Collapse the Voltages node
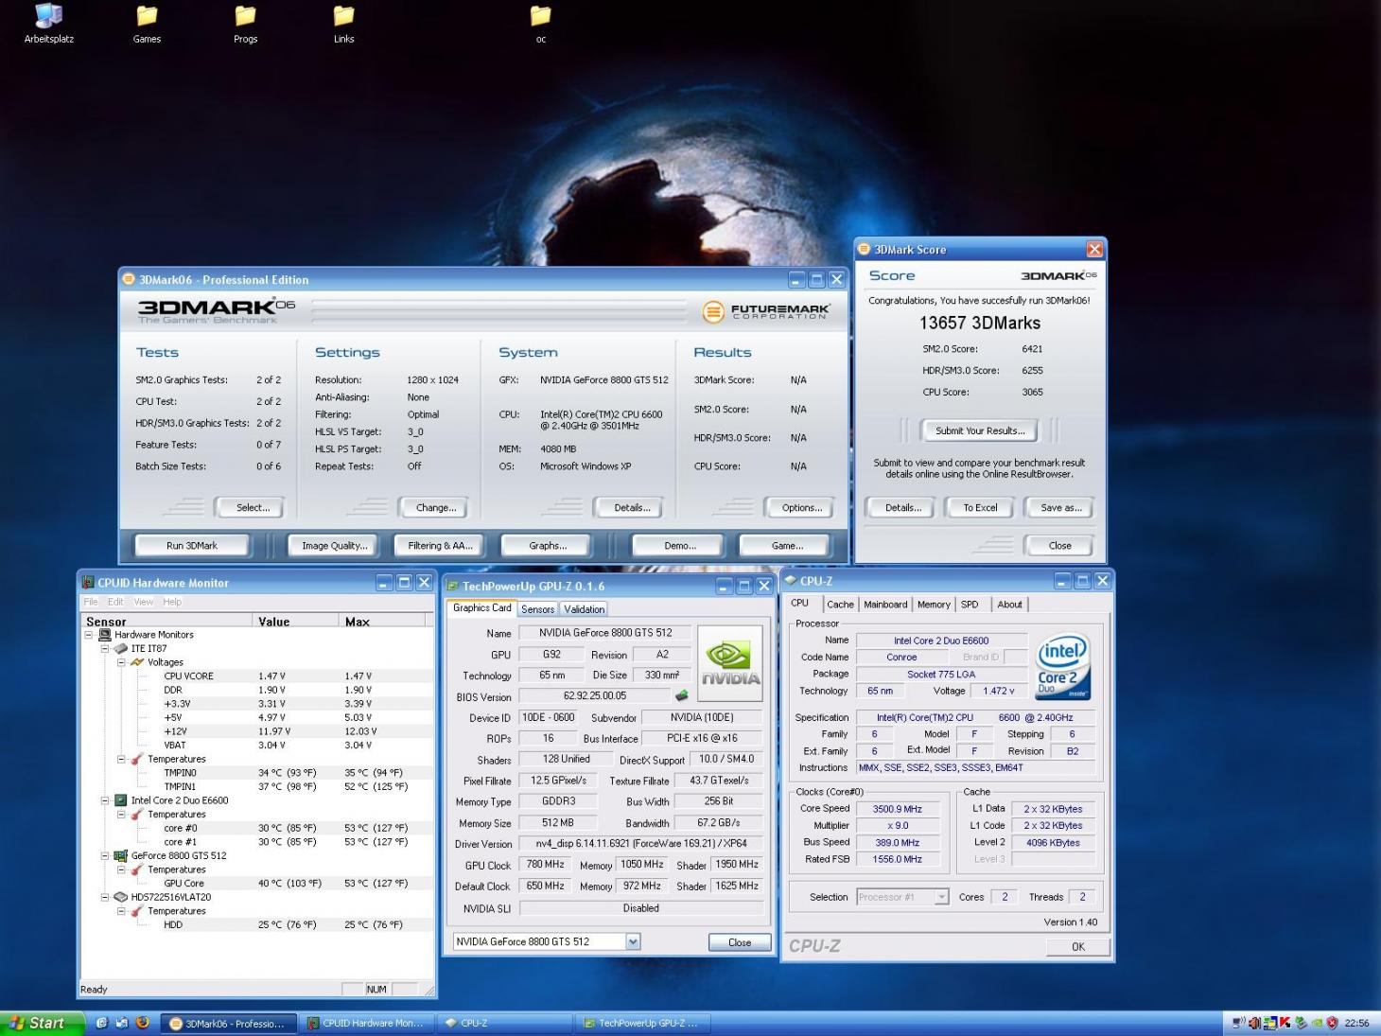Screen dimensions: 1381x1036 point(121,662)
